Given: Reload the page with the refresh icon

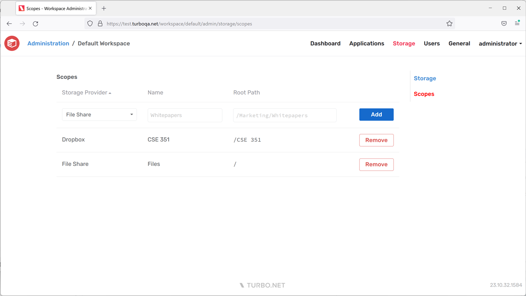Looking at the screenshot, I should pyautogui.click(x=35, y=24).
